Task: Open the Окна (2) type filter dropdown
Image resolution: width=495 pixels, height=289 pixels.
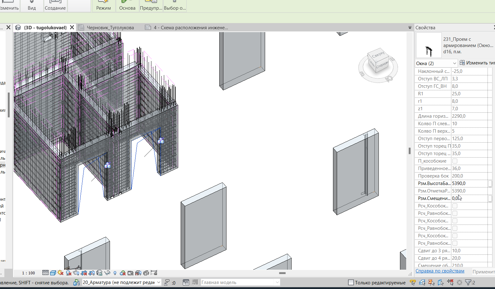Action: click(x=436, y=63)
